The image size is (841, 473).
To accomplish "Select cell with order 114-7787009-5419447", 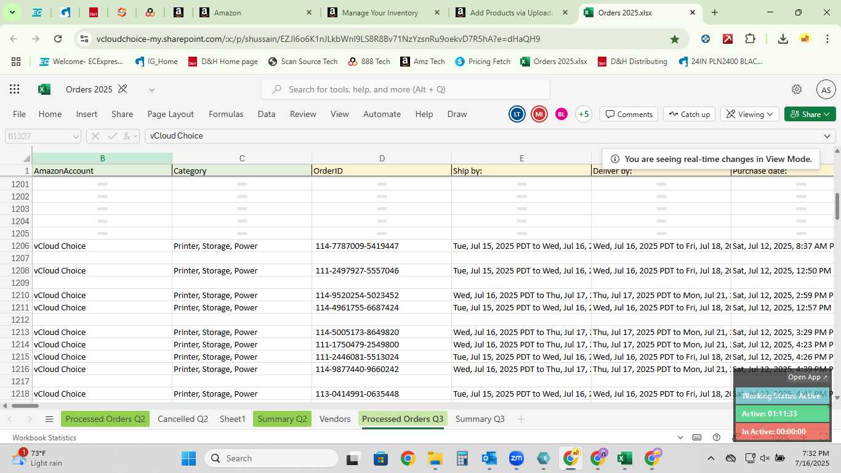I will pyautogui.click(x=382, y=246).
